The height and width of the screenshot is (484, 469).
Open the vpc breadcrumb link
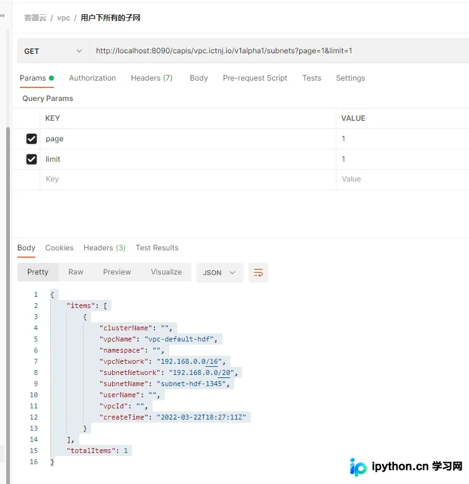64,18
